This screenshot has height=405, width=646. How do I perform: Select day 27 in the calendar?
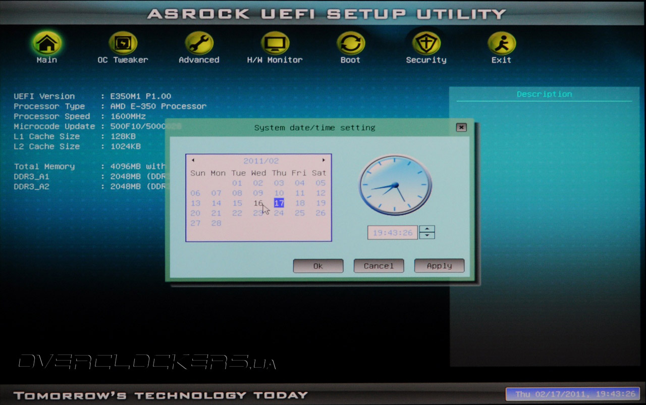point(195,224)
